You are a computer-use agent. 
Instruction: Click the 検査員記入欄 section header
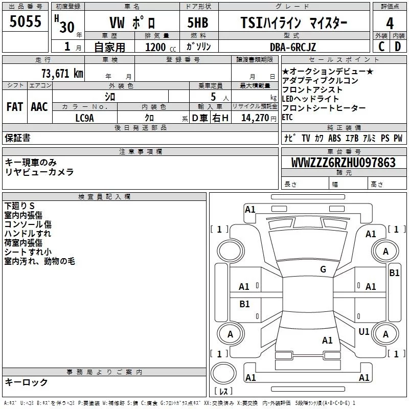tap(104, 197)
